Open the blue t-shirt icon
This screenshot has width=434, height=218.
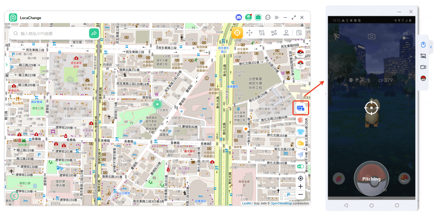click(301, 131)
